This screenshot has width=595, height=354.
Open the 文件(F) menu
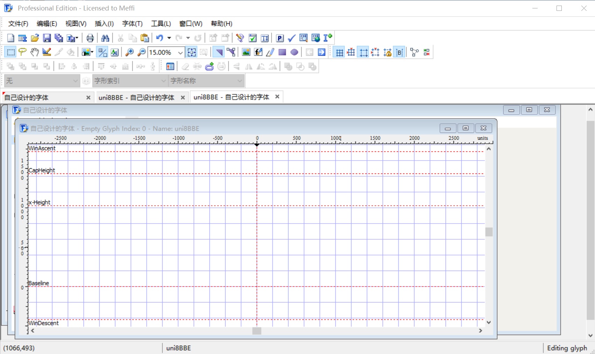click(18, 23)
